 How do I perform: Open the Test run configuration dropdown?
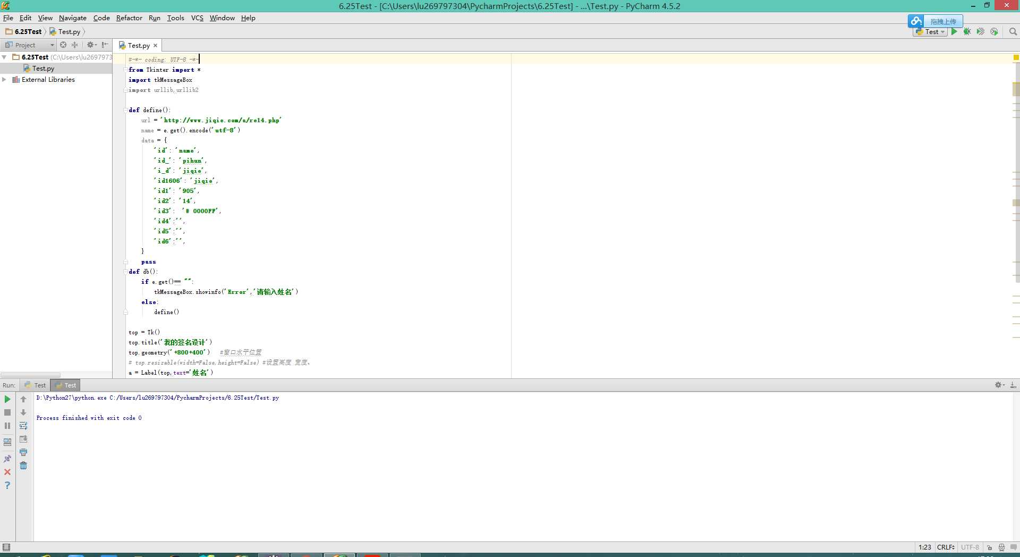(930, 32)
